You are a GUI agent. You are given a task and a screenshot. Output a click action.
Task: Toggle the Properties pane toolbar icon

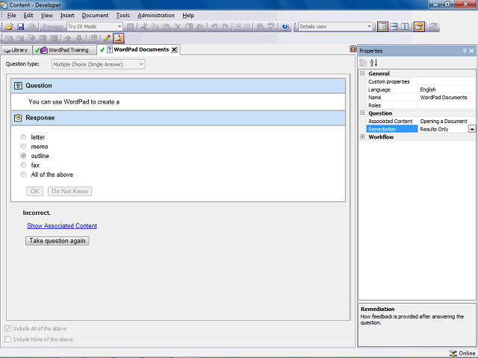click(x=419, y=27)
